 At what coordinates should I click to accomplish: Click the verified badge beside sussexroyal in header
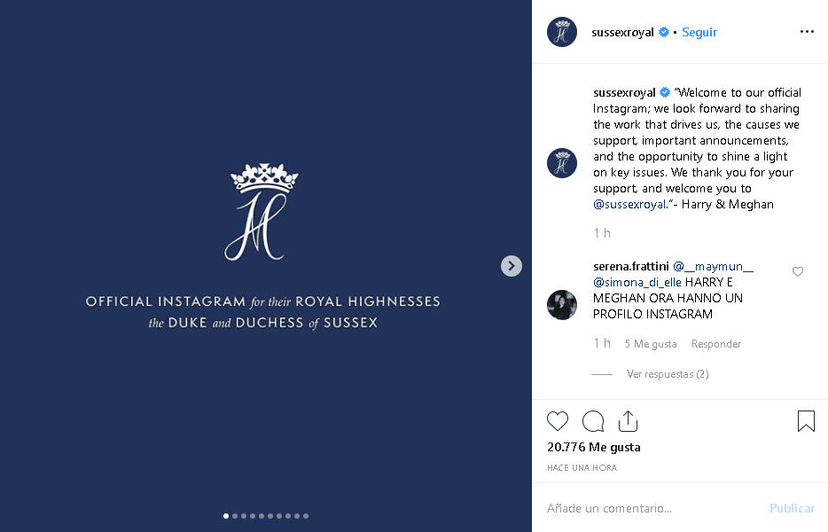coord(663,32)
